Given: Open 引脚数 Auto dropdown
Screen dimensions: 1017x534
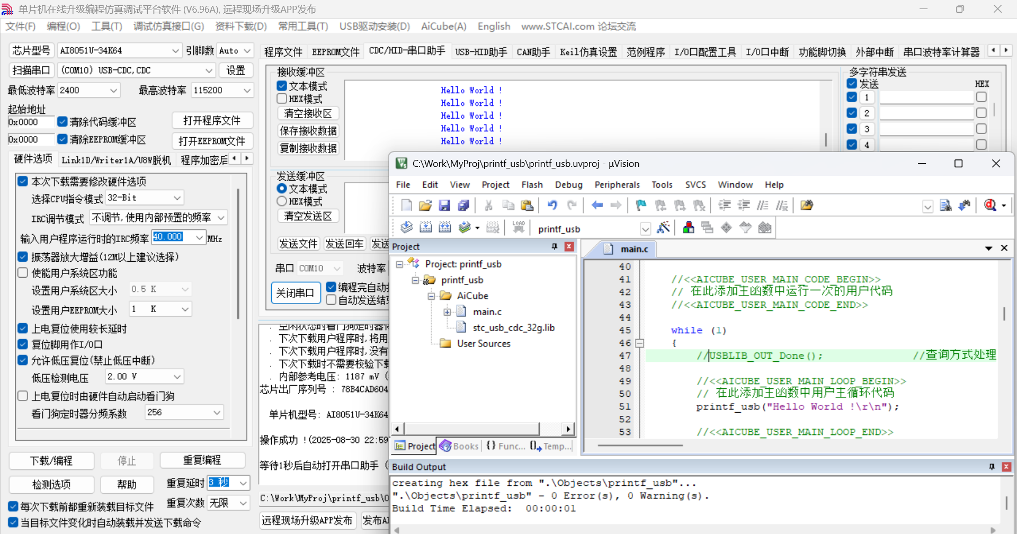Looking at the screenshot, I should 247,51.
